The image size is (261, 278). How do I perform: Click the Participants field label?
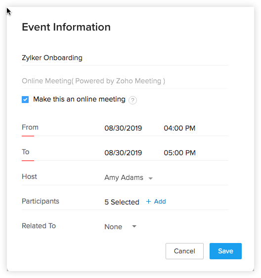(41, 202)
